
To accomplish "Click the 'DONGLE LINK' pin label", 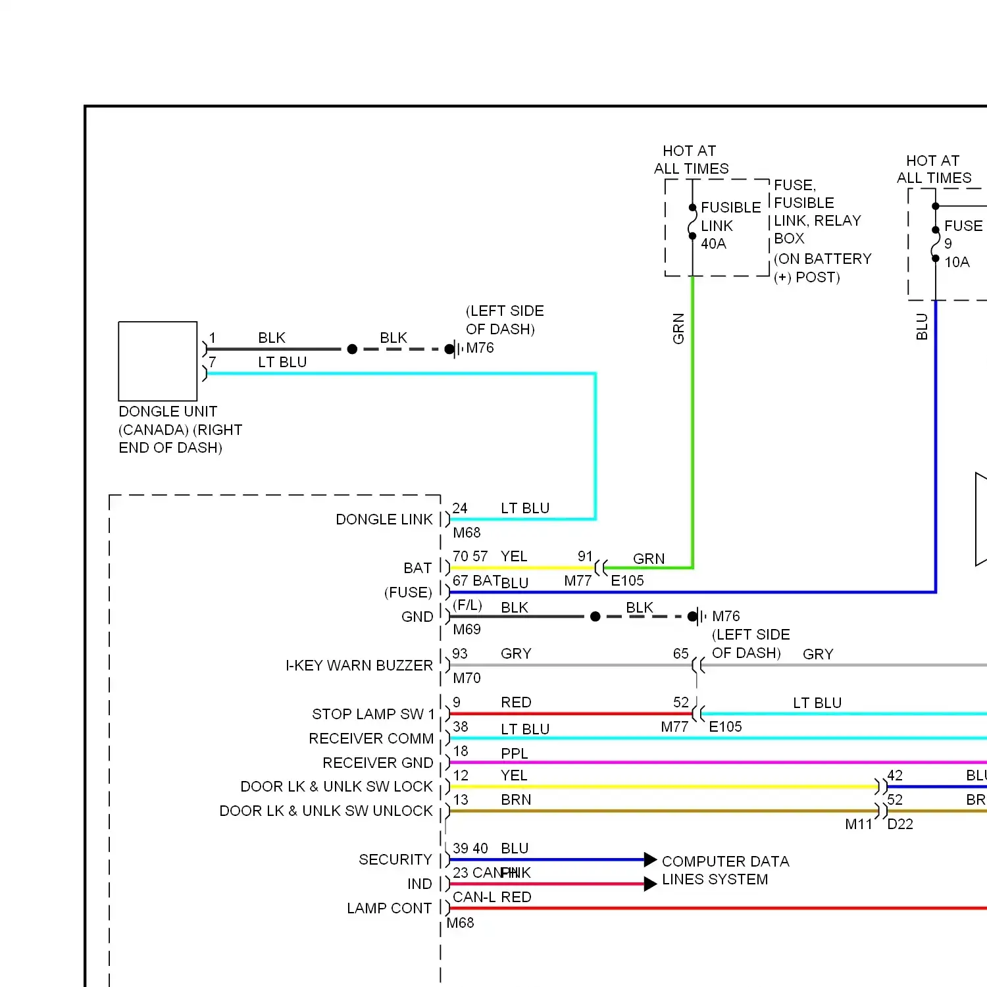I will tap(384, 520).
